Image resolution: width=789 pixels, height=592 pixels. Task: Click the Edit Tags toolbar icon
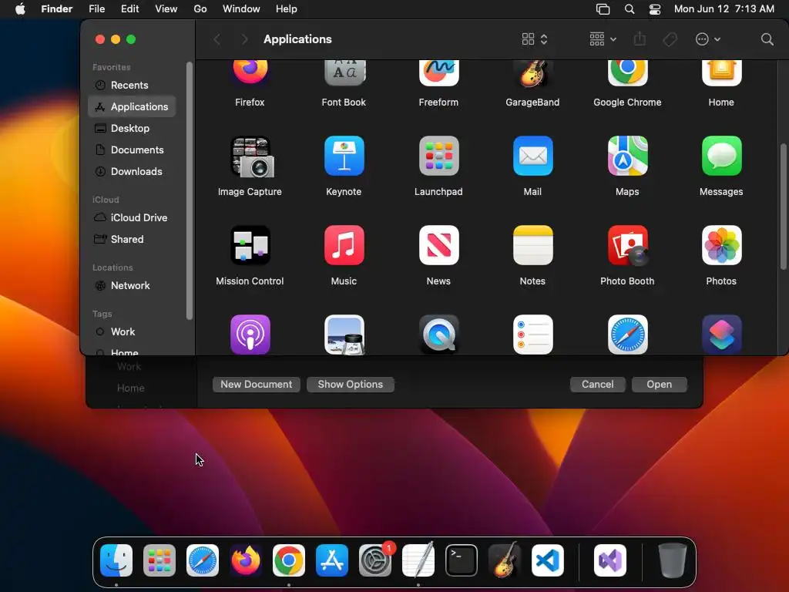(x=670, y=39)
